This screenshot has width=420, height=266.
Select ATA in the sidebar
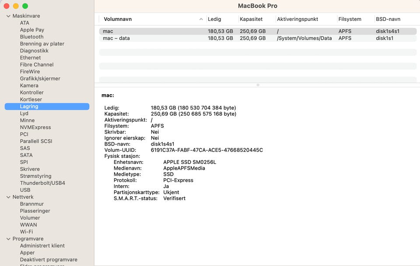[x=24, y=23]
